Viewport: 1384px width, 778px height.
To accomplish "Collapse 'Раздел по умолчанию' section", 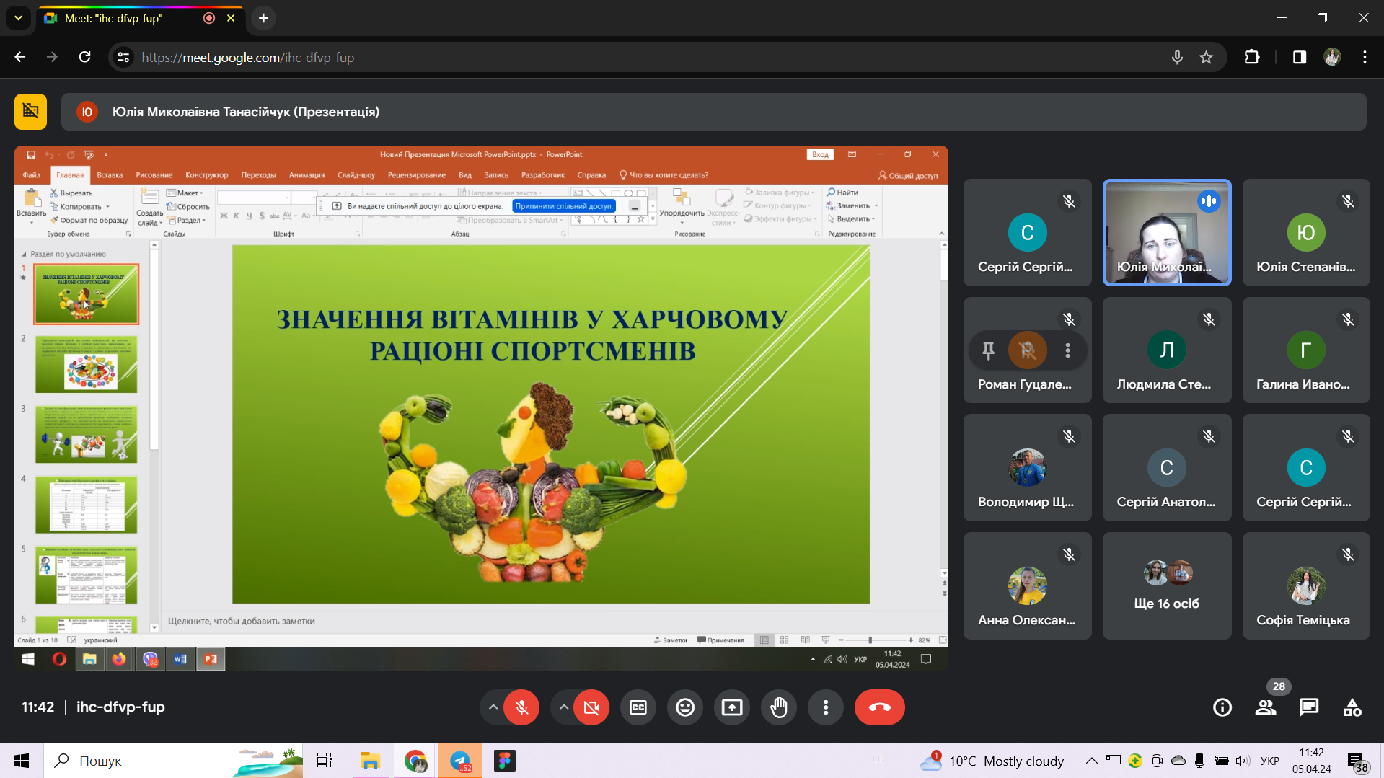I will 24,255.
